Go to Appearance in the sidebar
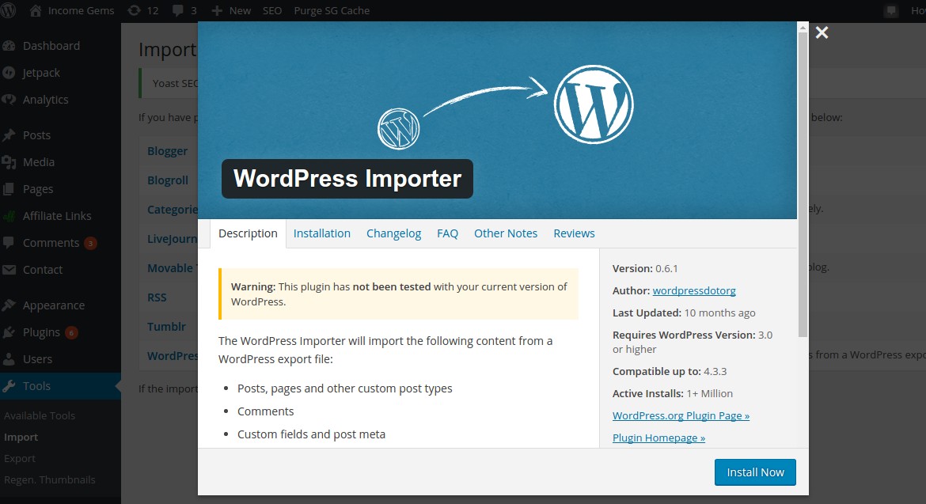 (54, 305)
